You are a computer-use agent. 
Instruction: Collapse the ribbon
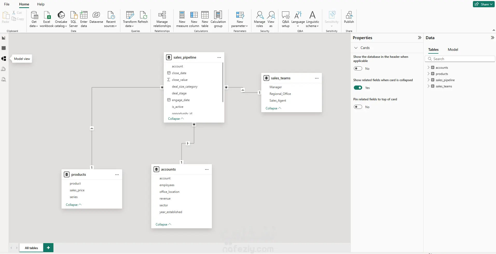coord(493,30)
